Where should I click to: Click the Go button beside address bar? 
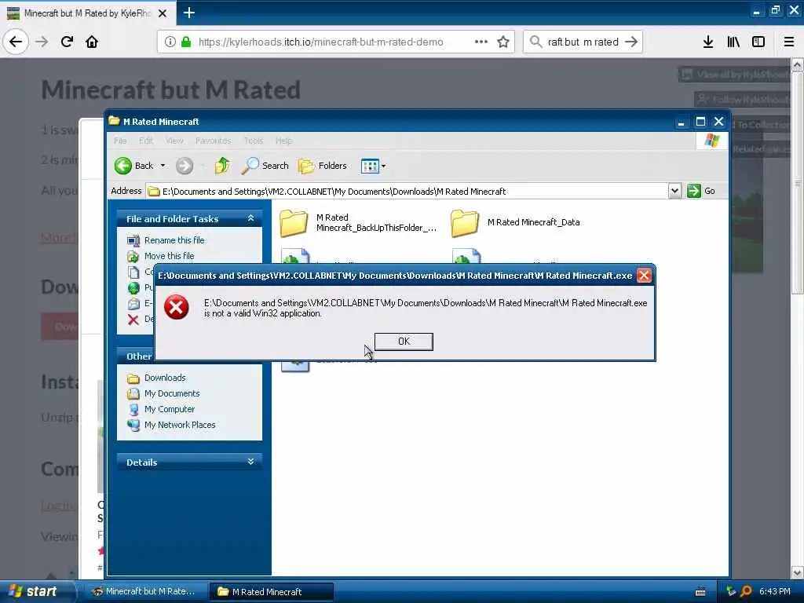click(701, 191)
